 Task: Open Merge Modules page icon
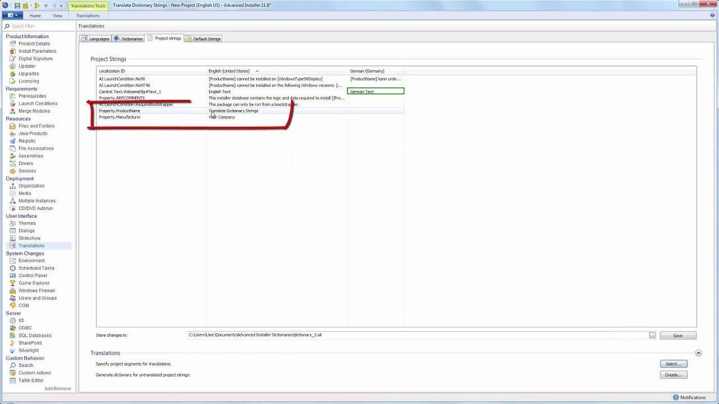click(x=13, y=111)
